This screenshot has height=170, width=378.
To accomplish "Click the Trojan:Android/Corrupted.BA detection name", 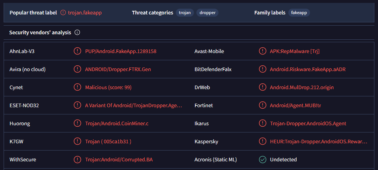I will pos(119,160).
